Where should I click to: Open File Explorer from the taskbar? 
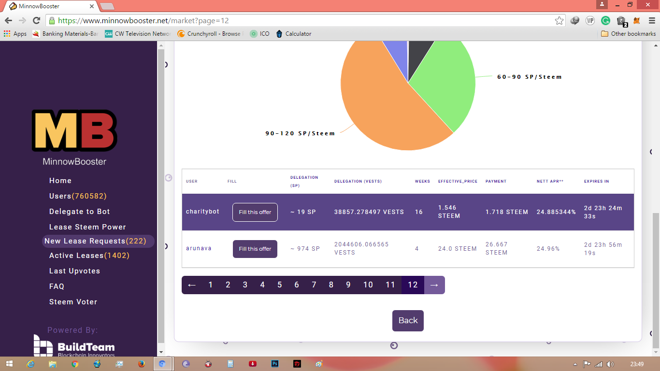[x=53, y=364]
